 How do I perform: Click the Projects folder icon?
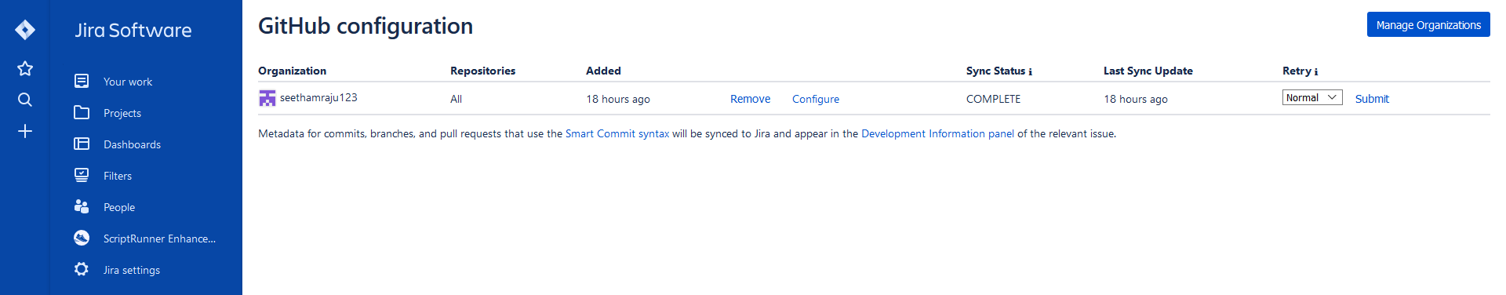tap(82, 112)
